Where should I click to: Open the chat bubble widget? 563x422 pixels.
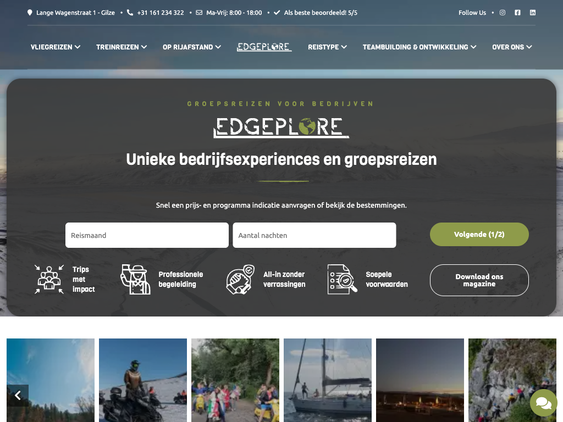tap(544, 403)
